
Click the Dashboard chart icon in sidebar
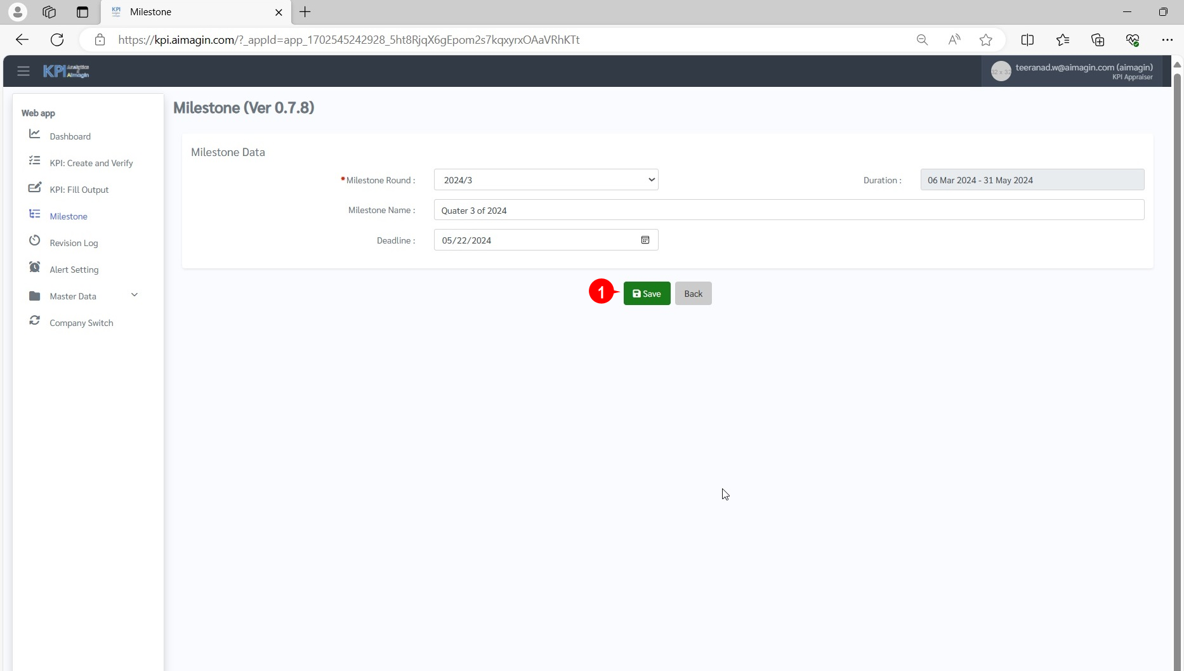click(x=35, y=134)
